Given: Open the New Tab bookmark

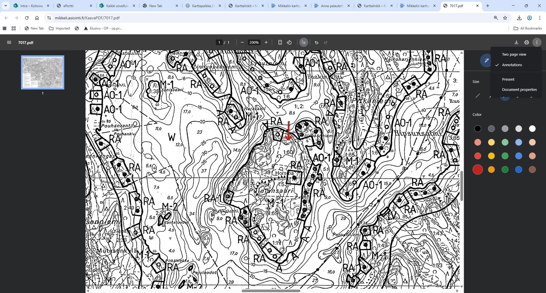Looking at the screenshot, I should pyautogui.click(x=34, y=28).
